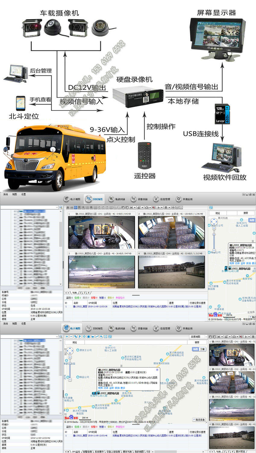
Task: Open the 媒体列表 bottom tab
Action: [126, 451]
